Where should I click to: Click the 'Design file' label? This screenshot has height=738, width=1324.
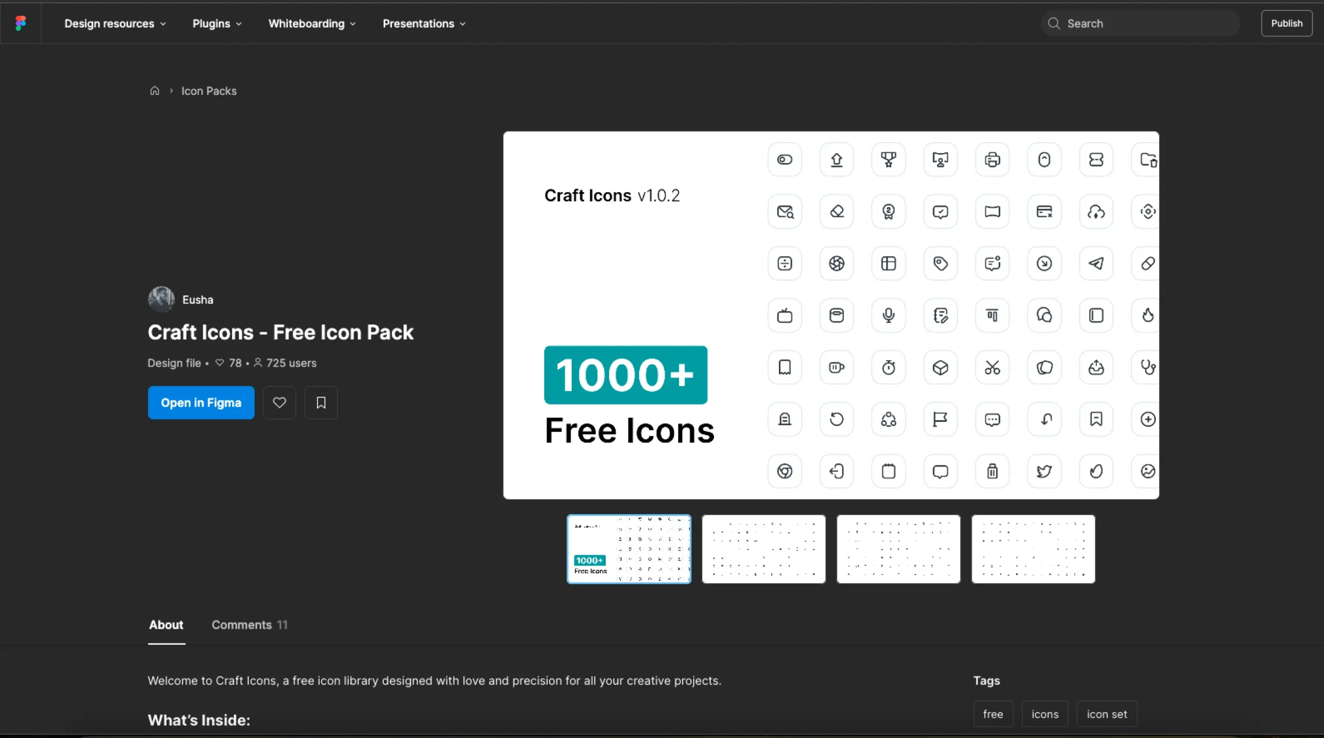174,363
